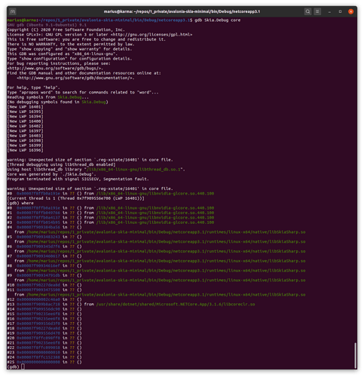
Task: Click the 'No debugging symbols found' line
Action: [x=57, y=102]
